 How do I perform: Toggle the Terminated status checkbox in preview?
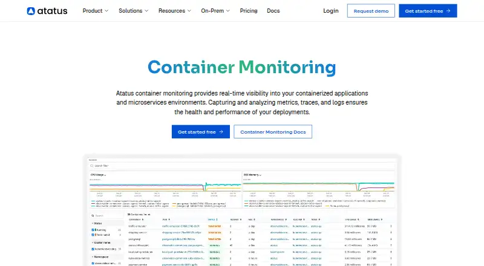[x=93, y=235]
